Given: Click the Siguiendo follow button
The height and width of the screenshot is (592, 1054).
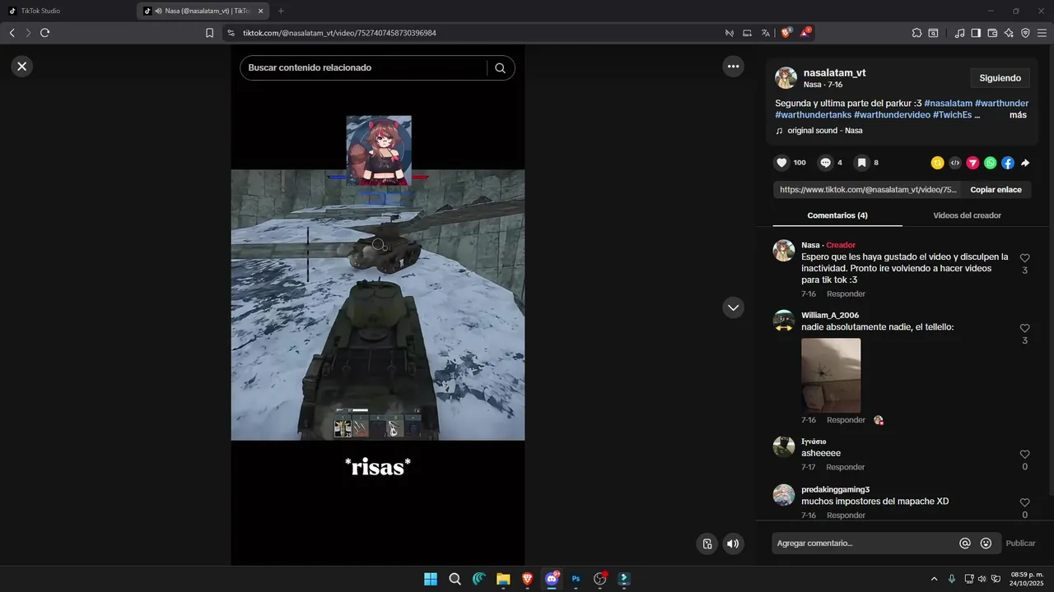Looking at the screenshot, I should (1000, 78).
